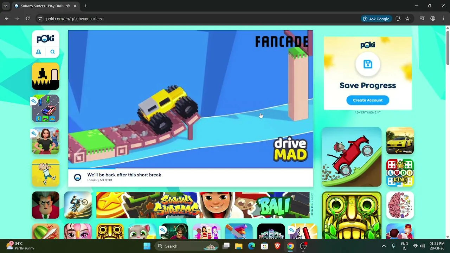The width and height of the screenshot is (450, 253).
Task: Click the microphone tray icon
Action: 393,246
